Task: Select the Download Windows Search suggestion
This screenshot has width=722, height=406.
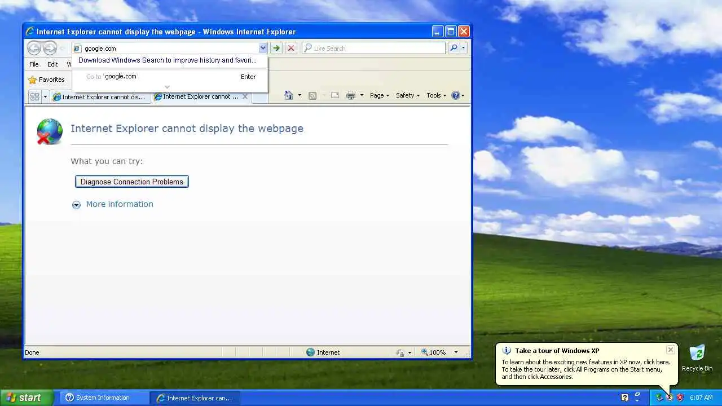Action: tap(168, 60)
